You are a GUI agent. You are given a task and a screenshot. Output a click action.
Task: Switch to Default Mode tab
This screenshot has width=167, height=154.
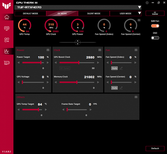(x=30, y=13)
